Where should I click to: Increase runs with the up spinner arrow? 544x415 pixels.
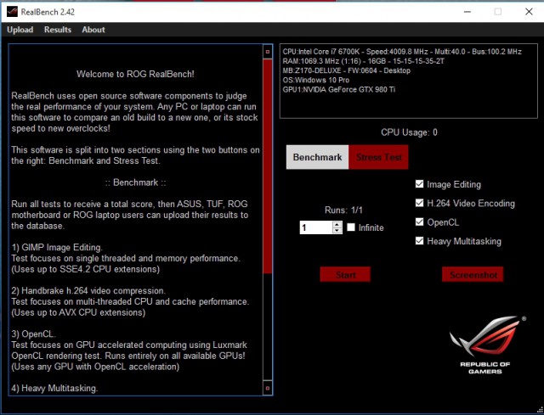[x=337, y=225]
